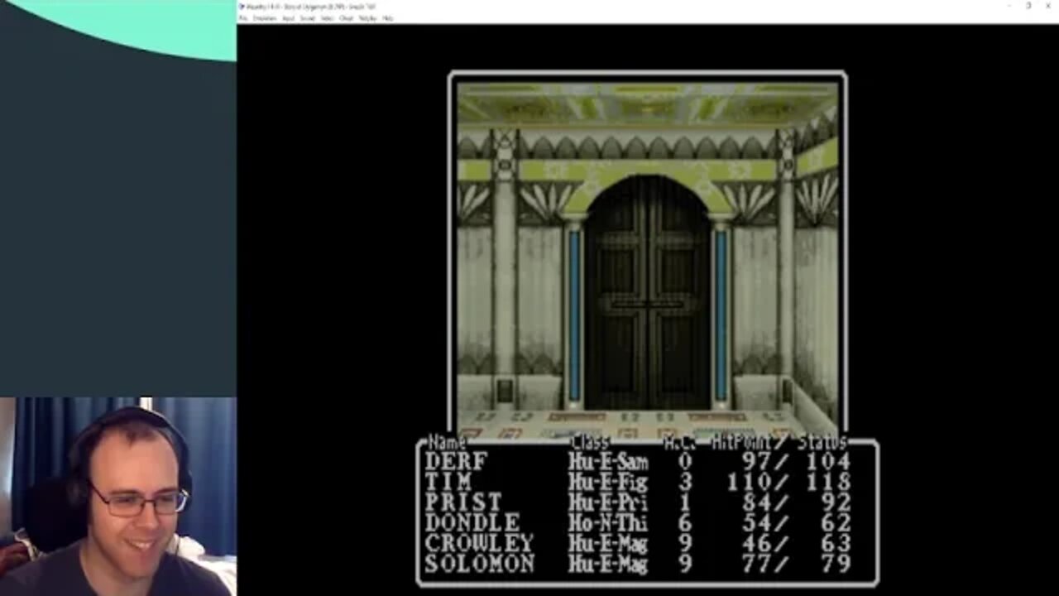Image resolution: width=1059 pixels, height=596 pixels.
Task: Click TIM's max hit points 118
Action: click(827, 483)
